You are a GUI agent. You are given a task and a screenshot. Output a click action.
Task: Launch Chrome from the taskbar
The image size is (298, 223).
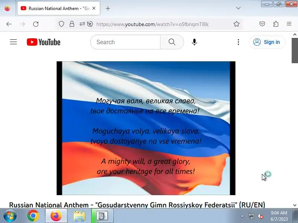(x=33, y=216)
